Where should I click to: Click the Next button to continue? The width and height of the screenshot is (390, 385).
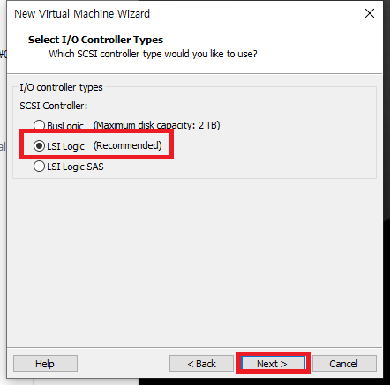pyautogui.click(x=273, y=364)
